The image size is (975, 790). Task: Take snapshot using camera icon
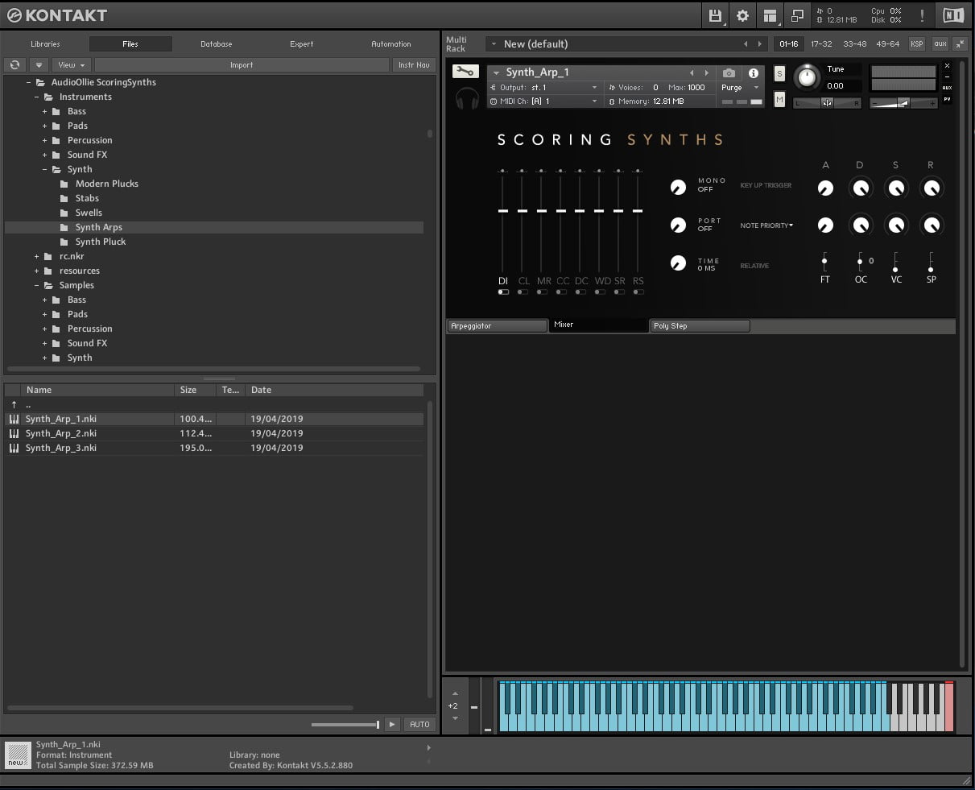[729, 72]
